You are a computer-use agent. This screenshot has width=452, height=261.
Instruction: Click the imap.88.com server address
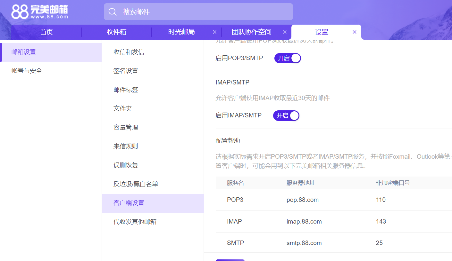coord(304,222)
